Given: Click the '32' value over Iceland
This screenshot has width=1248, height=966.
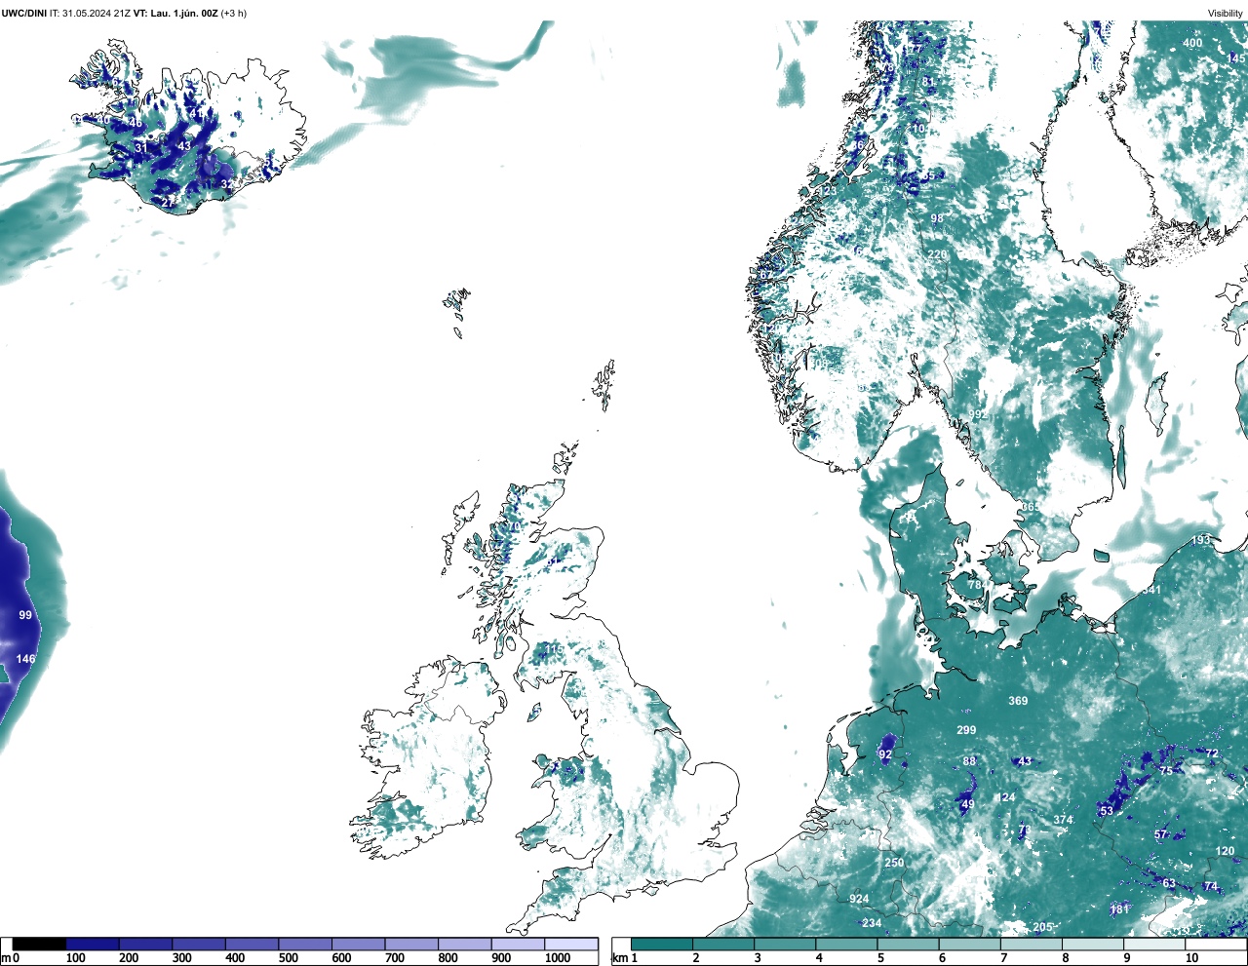Looking at the screenshot, I should click(226, 183).
